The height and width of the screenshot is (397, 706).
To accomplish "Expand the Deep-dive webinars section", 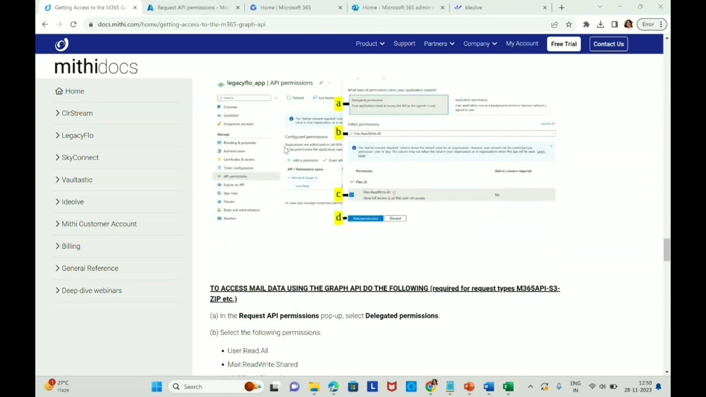I will (x=89, y=290).
